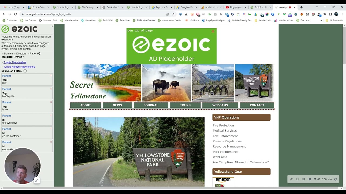Click the plus icon next to Page
The height and width of the screenshot is (194, 346).
point(39,54)
